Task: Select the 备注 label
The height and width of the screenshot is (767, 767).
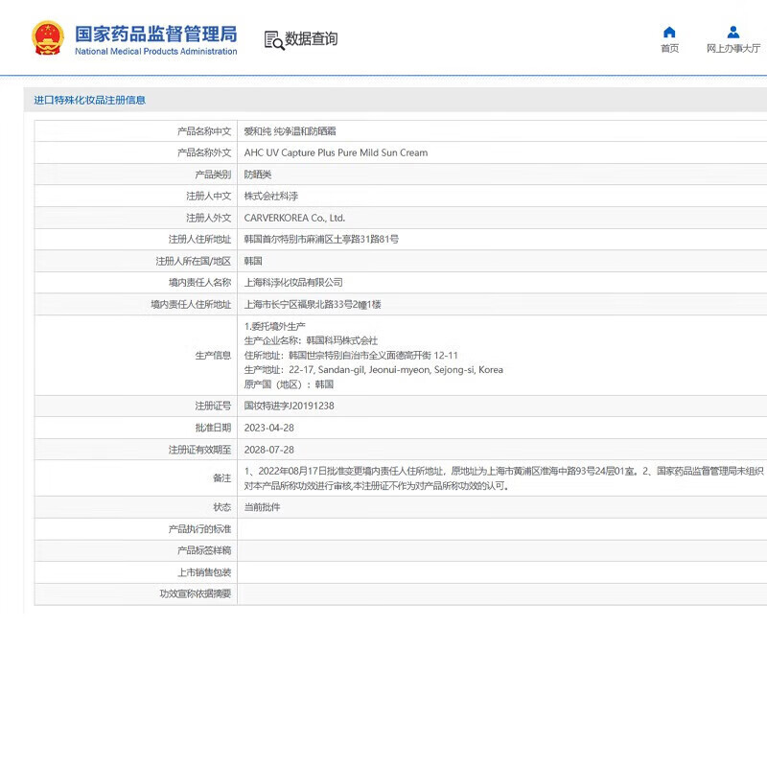Action: pyautogui.click(x=222, y=477)
